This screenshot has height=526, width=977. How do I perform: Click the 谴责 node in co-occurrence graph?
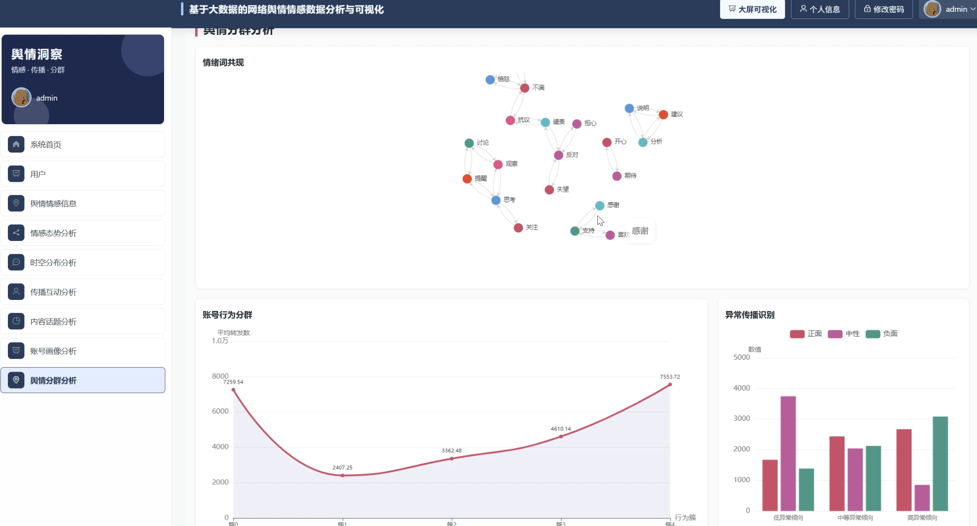click(545, 122)
